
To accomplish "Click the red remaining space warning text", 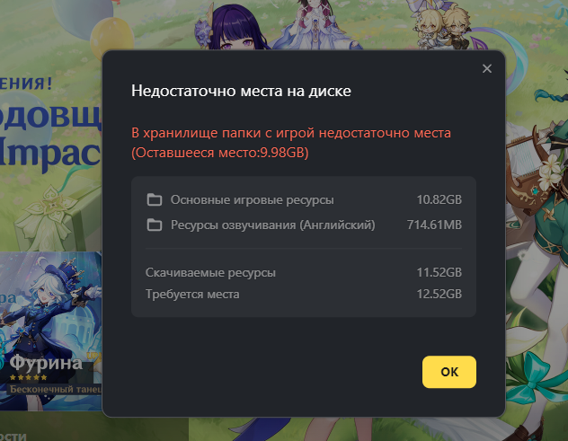I will coord(291,143).
